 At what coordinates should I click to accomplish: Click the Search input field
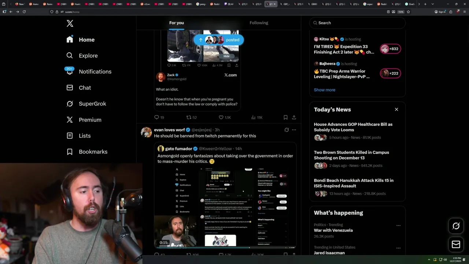click(x=357, y=23)
